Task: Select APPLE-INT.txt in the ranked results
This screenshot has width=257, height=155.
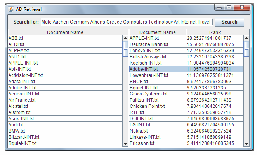Action: (x=158, y=38)
